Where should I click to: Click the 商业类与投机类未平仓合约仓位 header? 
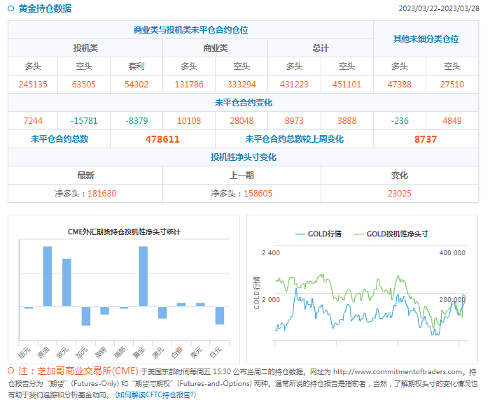(190, 30)
